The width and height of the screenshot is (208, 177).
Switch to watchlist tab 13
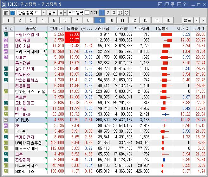tap(146, 20)
